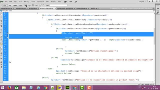Open the Insert menu

(x=20, y=2)
